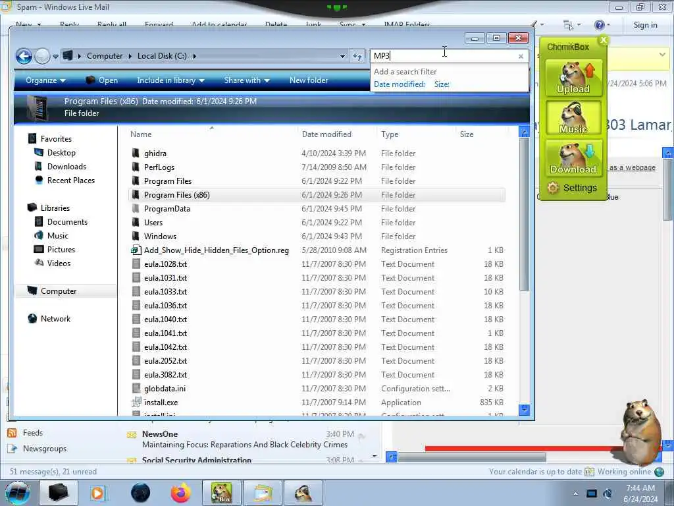Open Firefox from the taskbar
Viewport: 674px width, 506px height.
[181, 493]
